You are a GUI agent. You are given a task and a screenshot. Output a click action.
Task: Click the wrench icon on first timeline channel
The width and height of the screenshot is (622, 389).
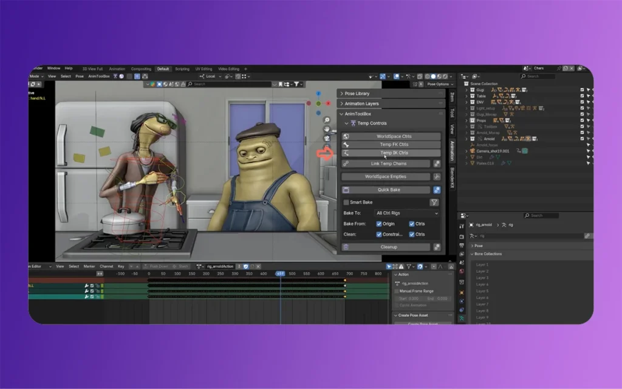click(86, 286)
